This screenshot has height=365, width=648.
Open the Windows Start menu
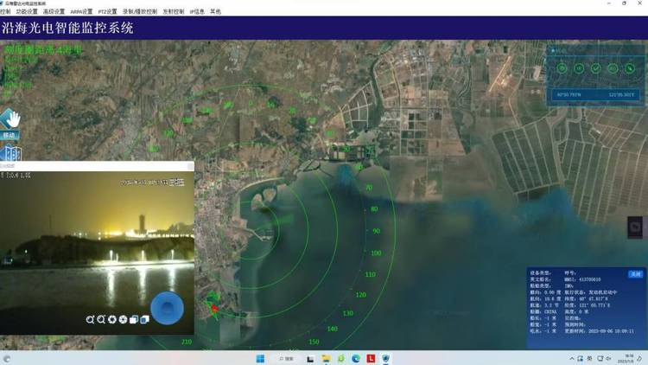(x=260, y=358)
